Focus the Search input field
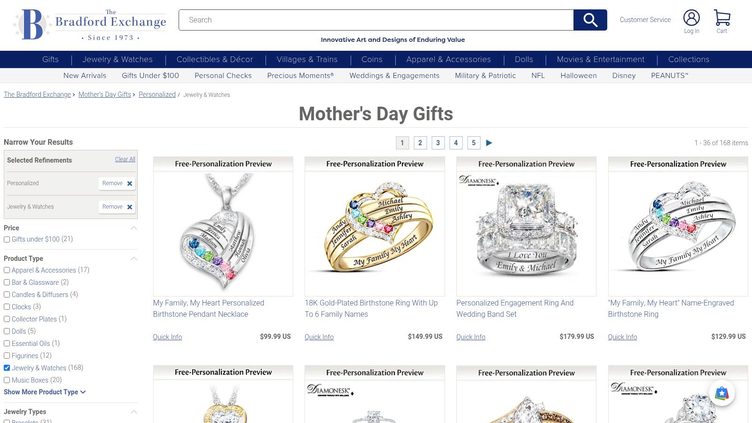The width and height of the screenshot is (752, 423). tap(376, 20)
